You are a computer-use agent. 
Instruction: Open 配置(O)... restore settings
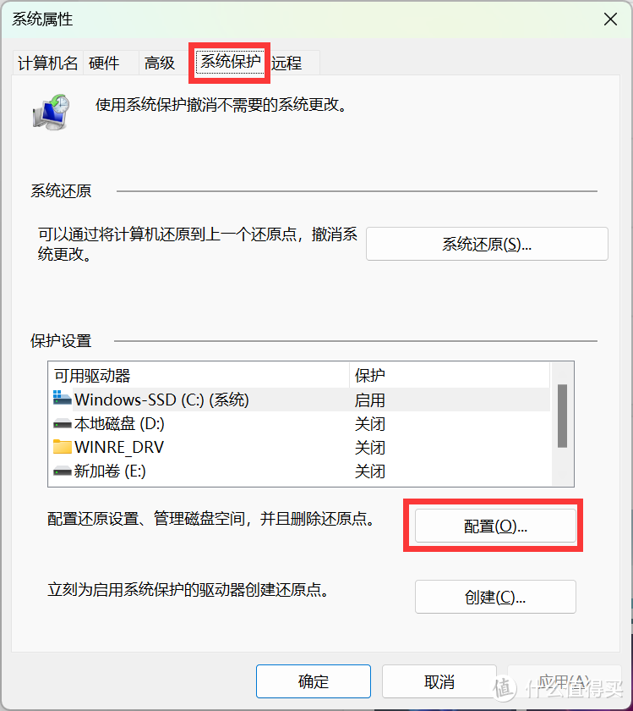point(495,526)
